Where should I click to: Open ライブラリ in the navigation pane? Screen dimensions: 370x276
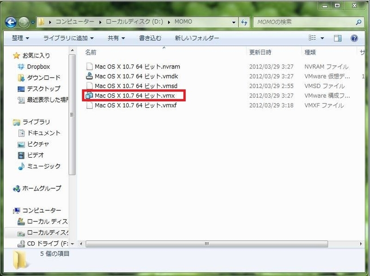coord(37,122)
